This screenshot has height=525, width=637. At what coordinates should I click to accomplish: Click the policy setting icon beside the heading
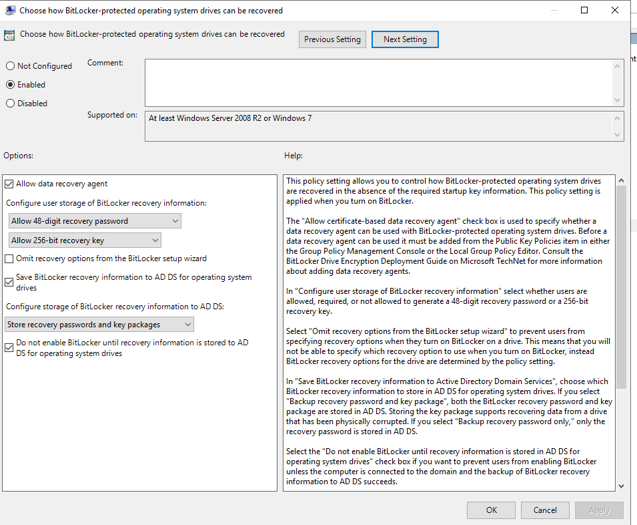9,35
